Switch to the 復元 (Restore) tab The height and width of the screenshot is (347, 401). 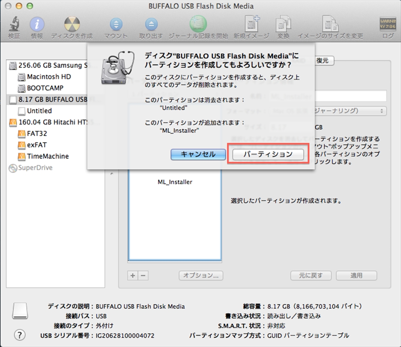(x=322, y=61)
